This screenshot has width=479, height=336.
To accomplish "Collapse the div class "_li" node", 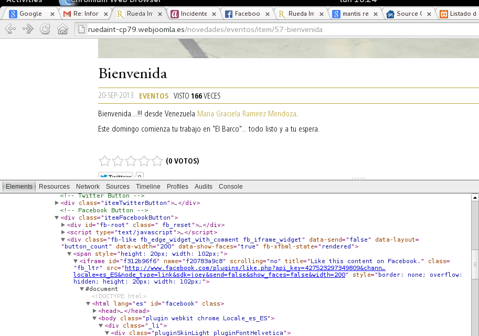I will pos(101,326).
